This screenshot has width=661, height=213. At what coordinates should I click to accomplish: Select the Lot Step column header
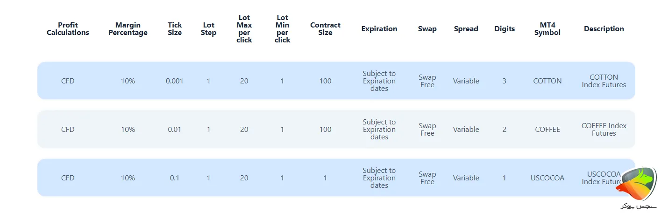pos(208,29)
